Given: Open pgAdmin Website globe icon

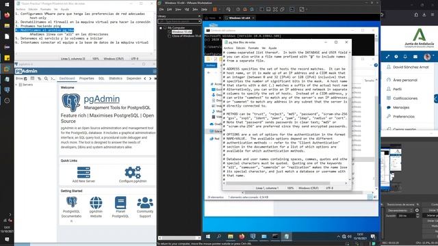Looking at the screenshot, I should [96, 203].
